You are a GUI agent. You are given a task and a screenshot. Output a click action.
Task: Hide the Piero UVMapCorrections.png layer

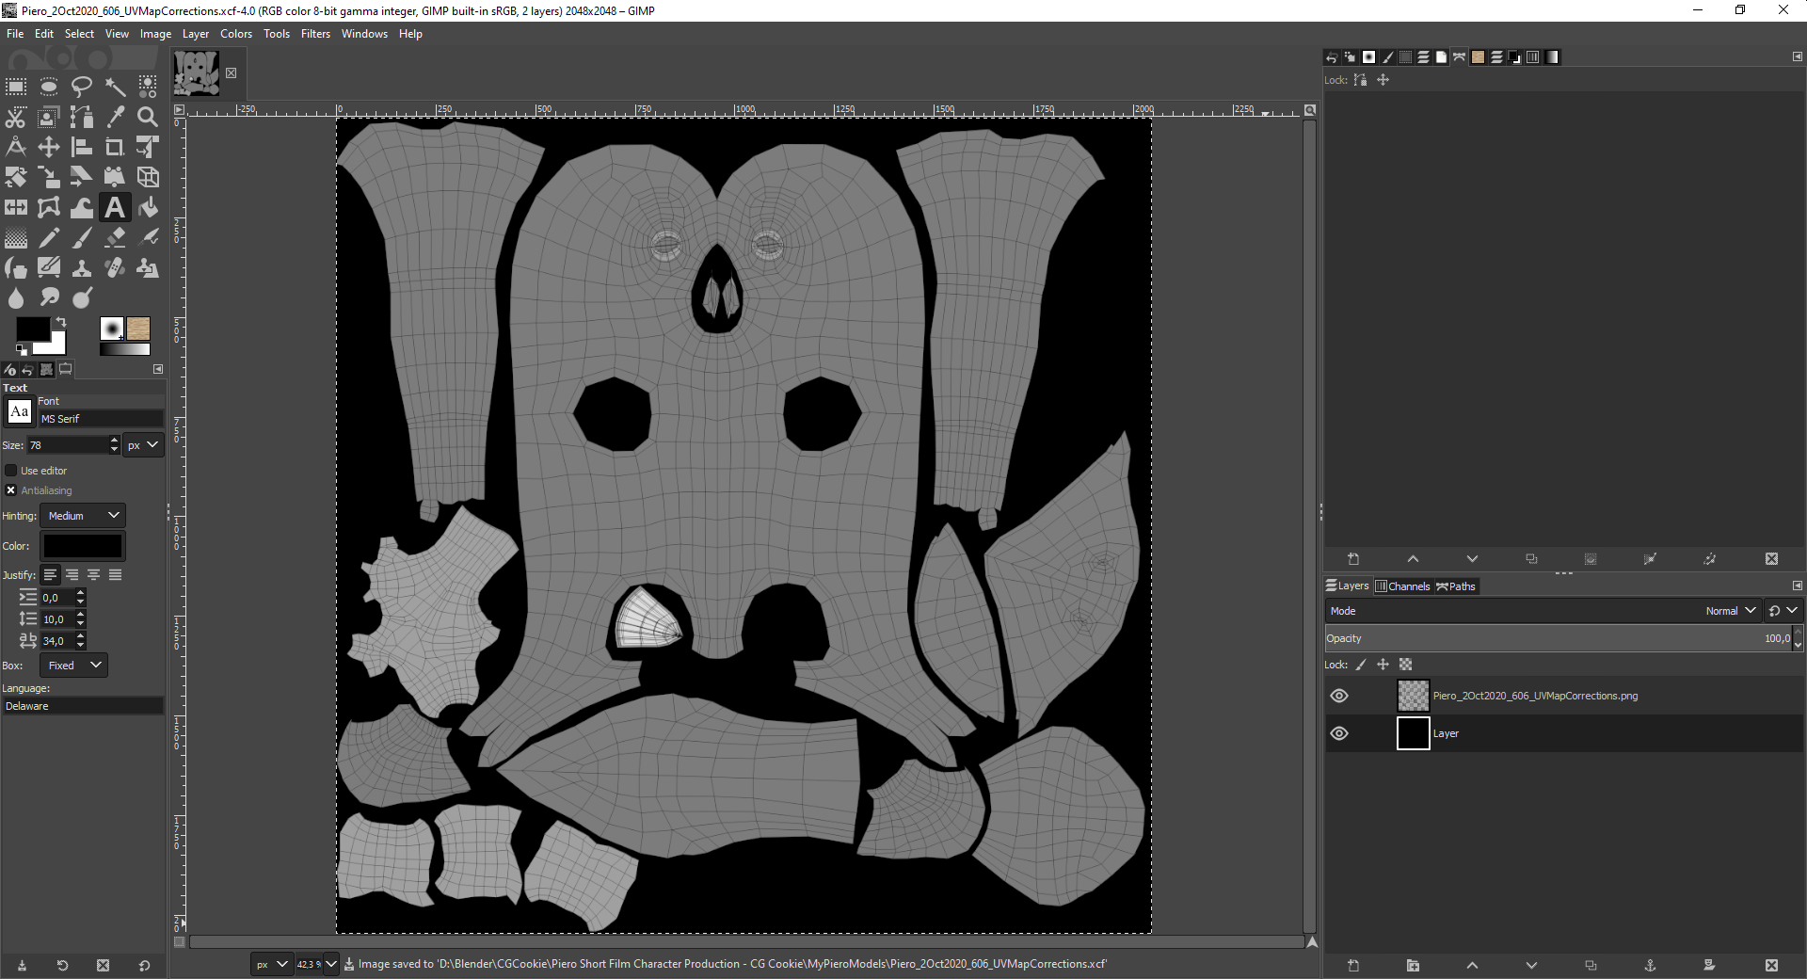1339,696
